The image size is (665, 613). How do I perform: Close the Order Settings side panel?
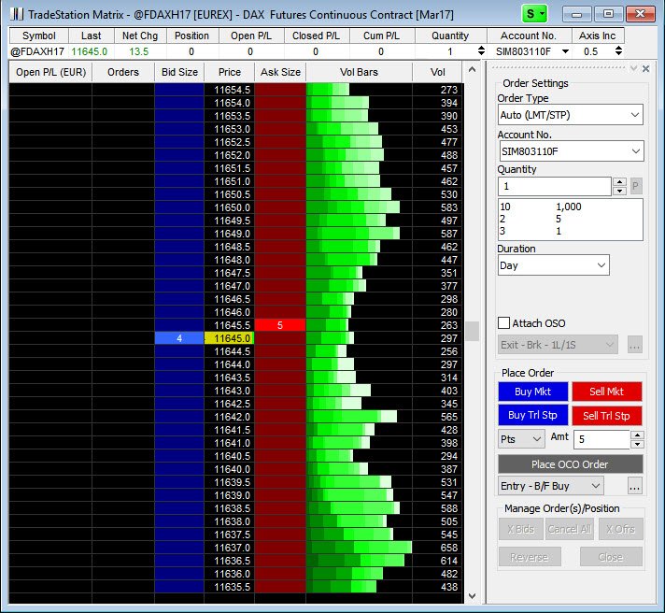coord(645,69)
